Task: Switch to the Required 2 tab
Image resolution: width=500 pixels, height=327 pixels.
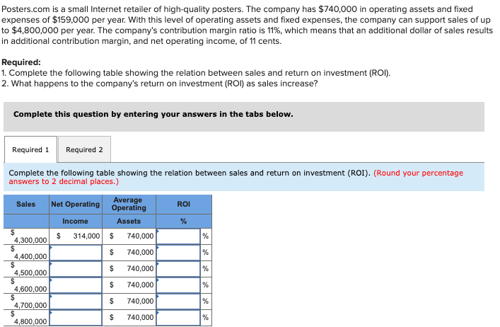Action: pos(84,149)
